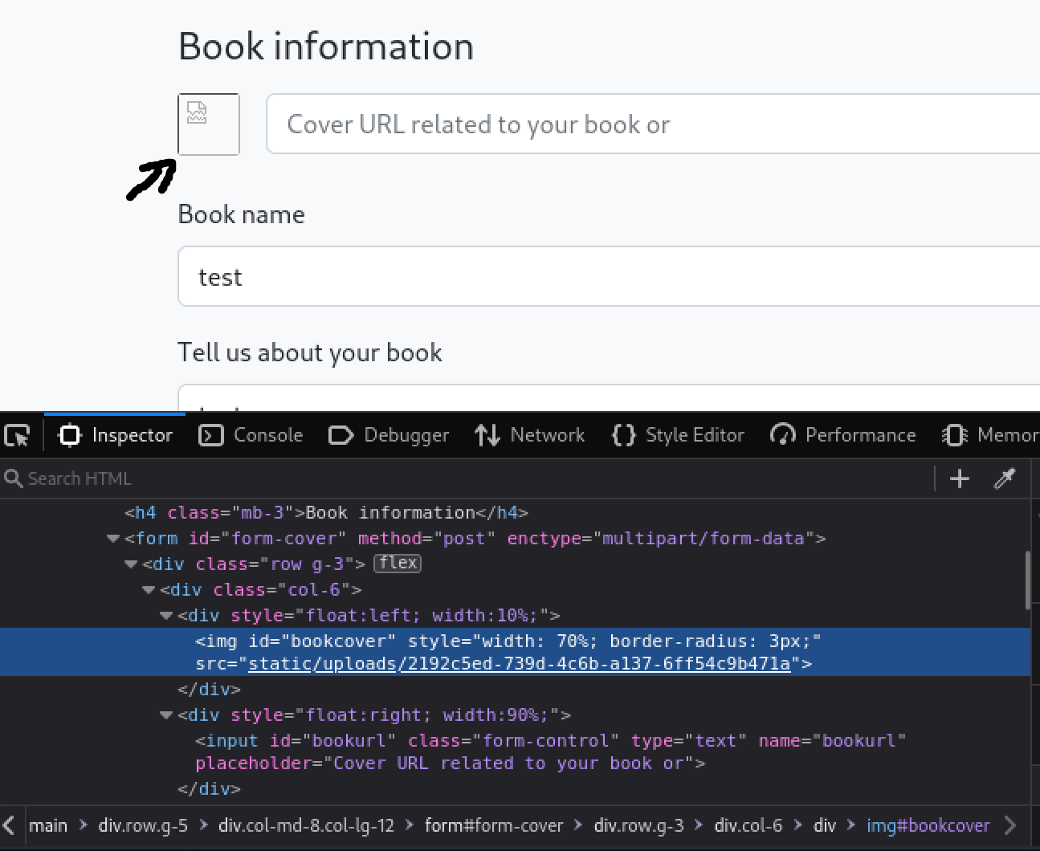Select form#form-cover in the breadcrumb

click(493, 825)
